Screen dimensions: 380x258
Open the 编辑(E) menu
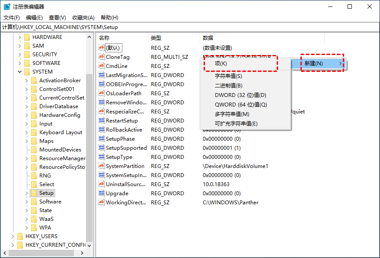[34, 18]
